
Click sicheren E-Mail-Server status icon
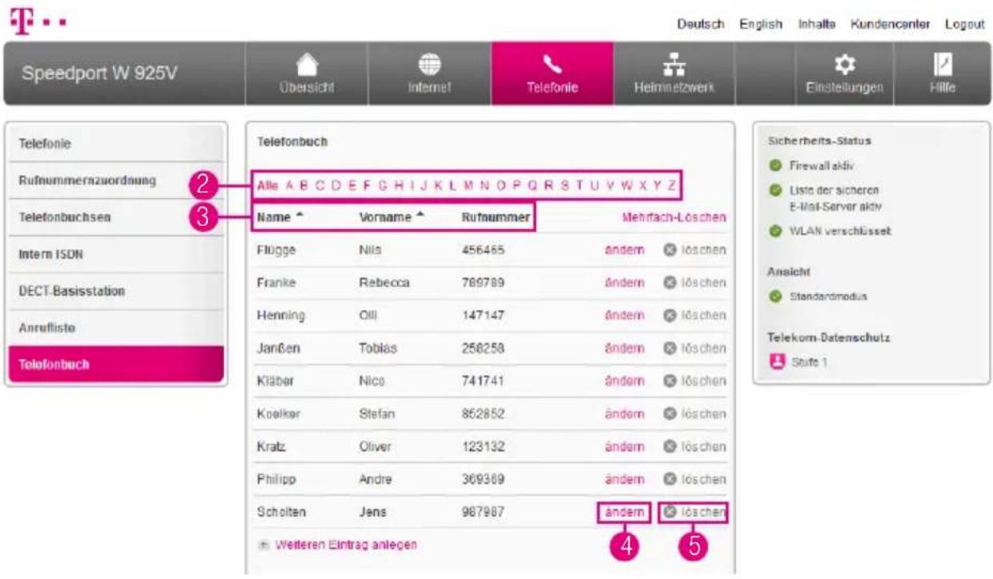(x=774, y=191)
